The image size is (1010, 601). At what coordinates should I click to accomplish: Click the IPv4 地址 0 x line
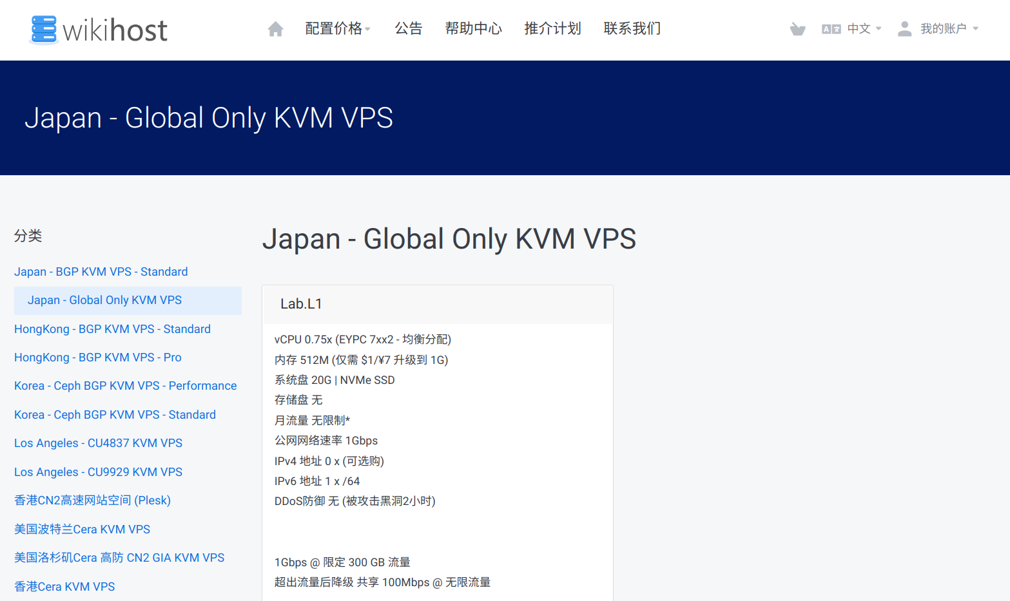[329, 461]
